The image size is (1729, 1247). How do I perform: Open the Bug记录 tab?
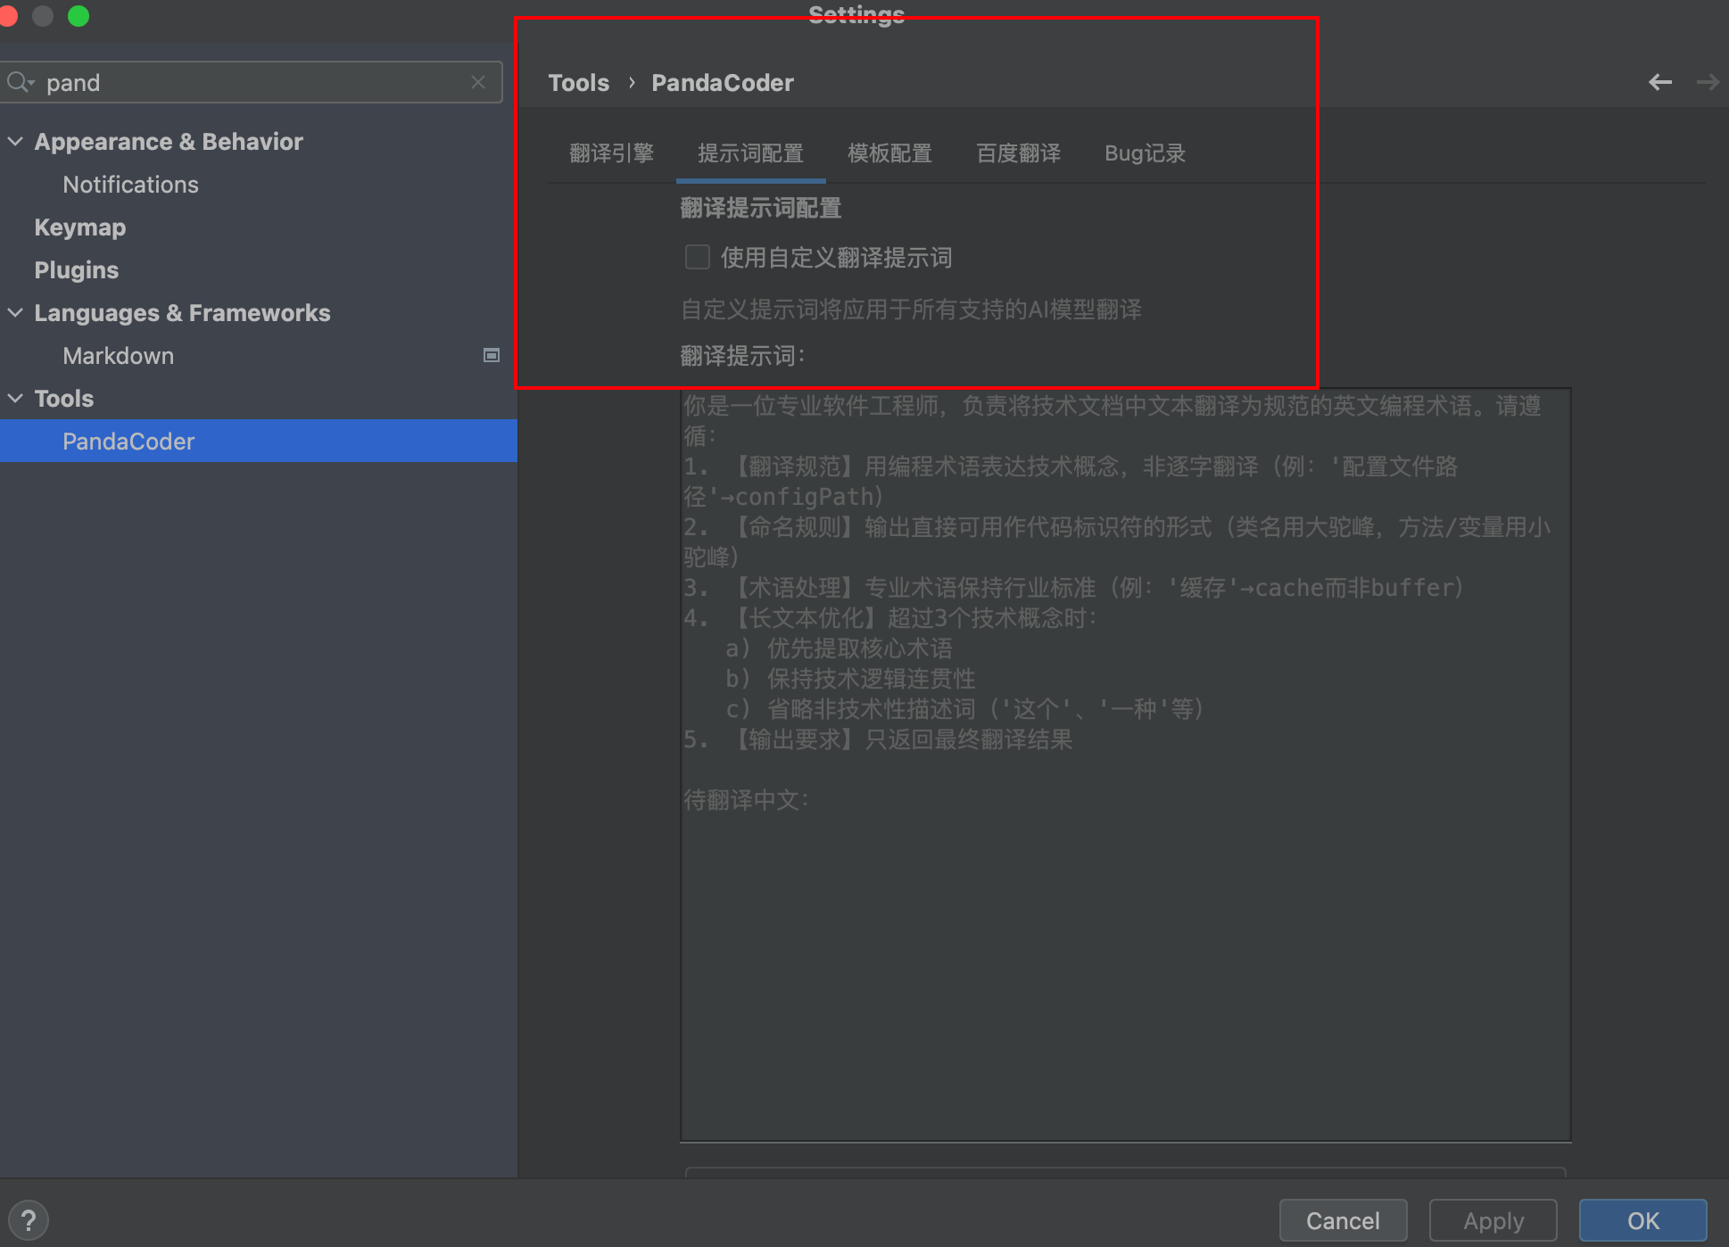[1145, 153]
